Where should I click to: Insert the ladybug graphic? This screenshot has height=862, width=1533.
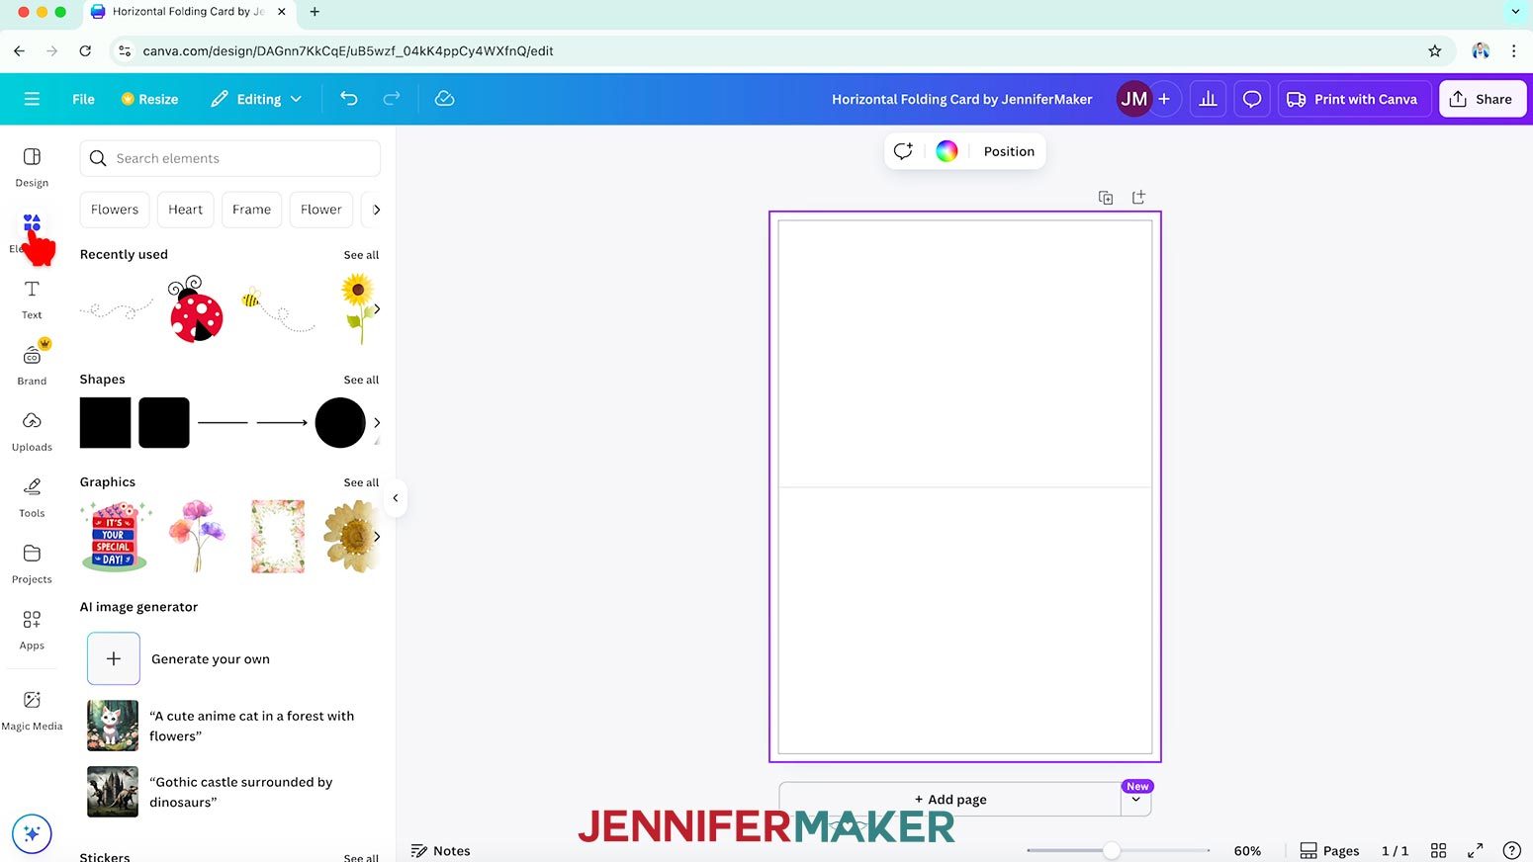[x=196, y=309]
